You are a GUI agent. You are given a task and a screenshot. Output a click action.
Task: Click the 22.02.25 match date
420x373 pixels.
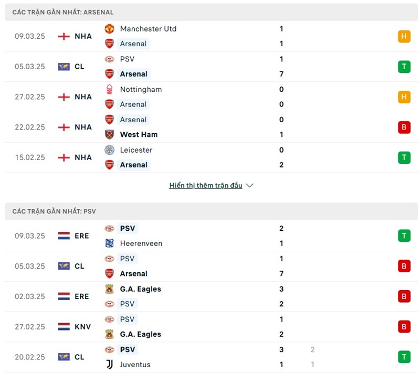tap(30, 127)
